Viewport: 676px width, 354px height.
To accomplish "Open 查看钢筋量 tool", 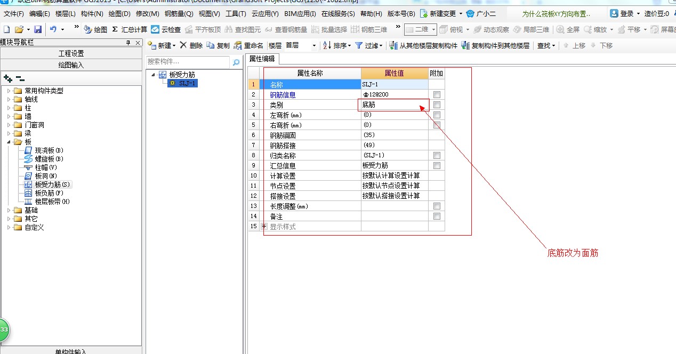I will (x=286, y=29).
